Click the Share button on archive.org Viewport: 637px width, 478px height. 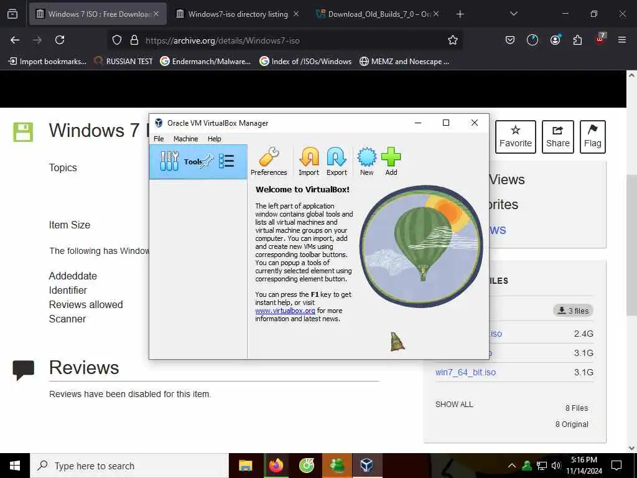pos(558,136)
